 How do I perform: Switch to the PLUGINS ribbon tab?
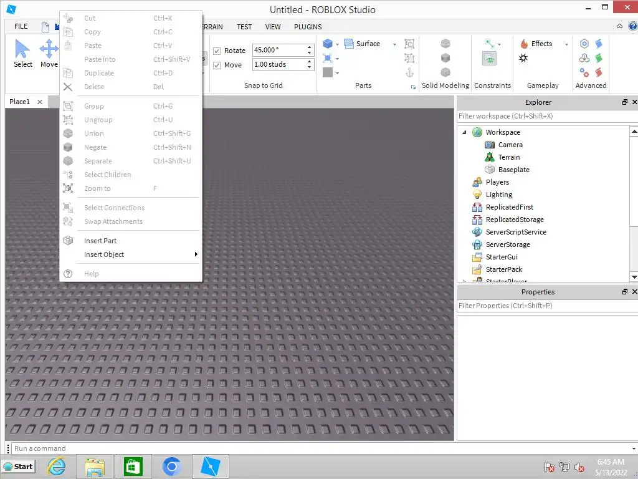308,27
